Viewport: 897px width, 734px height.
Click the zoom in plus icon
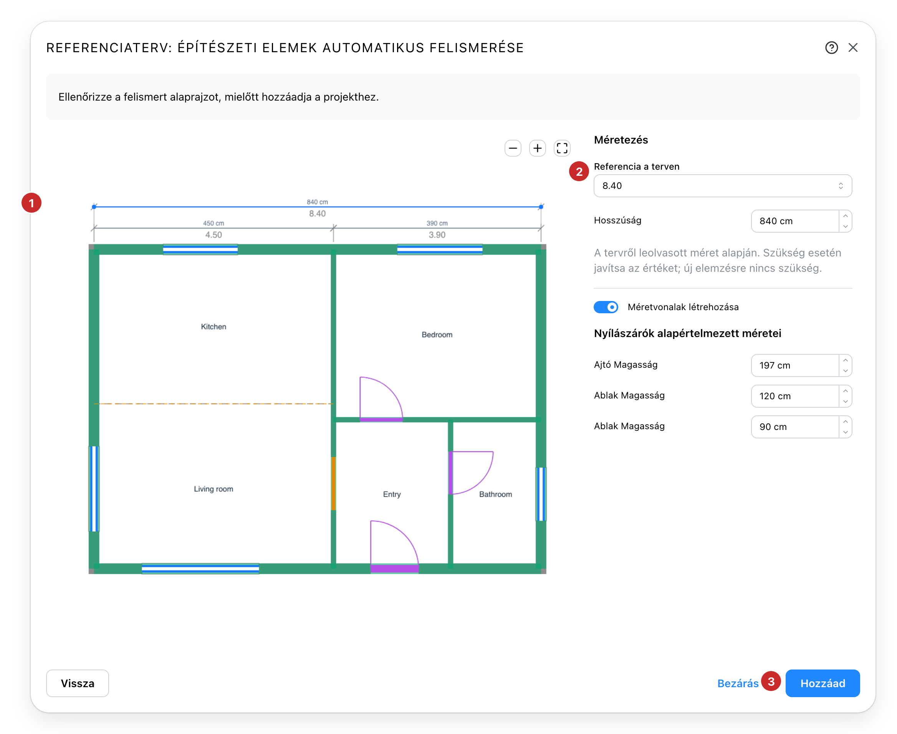537,149
